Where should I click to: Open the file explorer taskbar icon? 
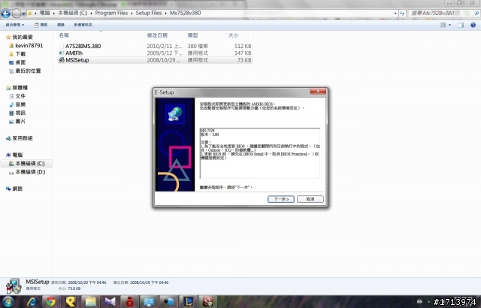90,301
